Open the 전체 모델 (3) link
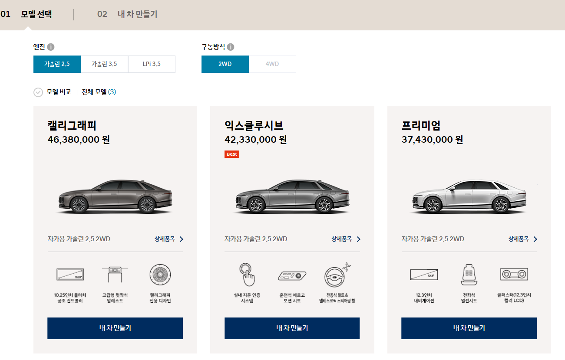Image resolution: width=565 pixels, height=360 pixels. point(99,92)
